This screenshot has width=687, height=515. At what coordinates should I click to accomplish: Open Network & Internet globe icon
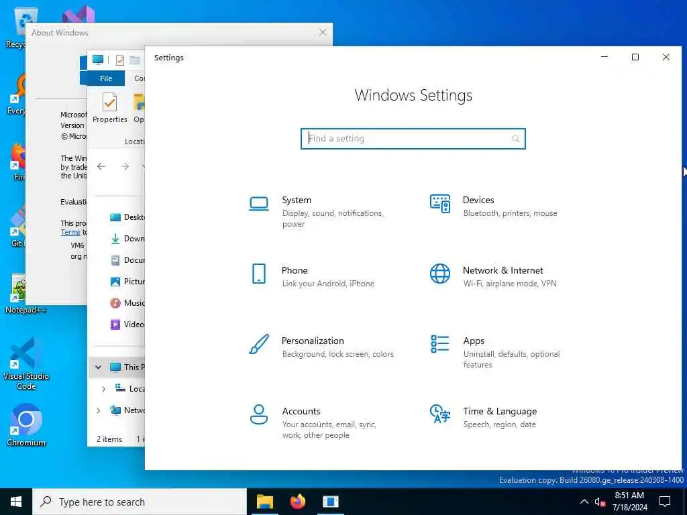pyautogui.click(x=440, y=274)
